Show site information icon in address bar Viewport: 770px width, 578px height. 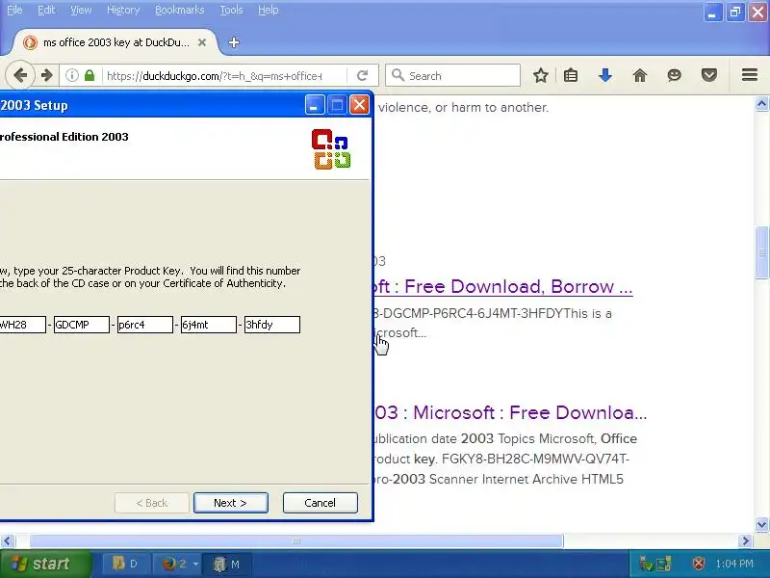[x=72, y=76]
